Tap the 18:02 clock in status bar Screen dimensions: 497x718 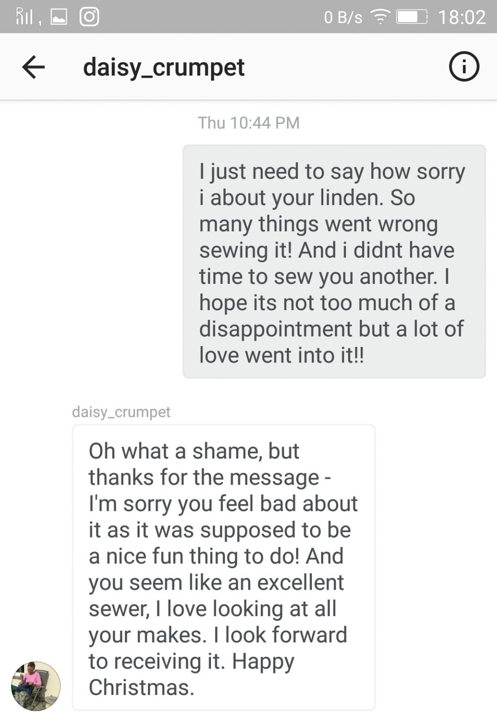point(462,18)
